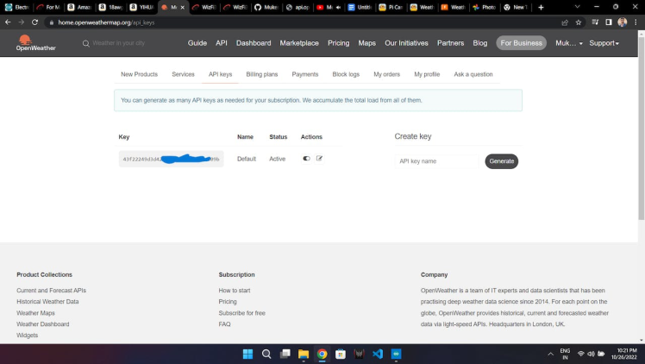The width and height of the screenshot is (645, 364).
Task: Open Arduino IDE from taskbar
Action: (396, 354)
